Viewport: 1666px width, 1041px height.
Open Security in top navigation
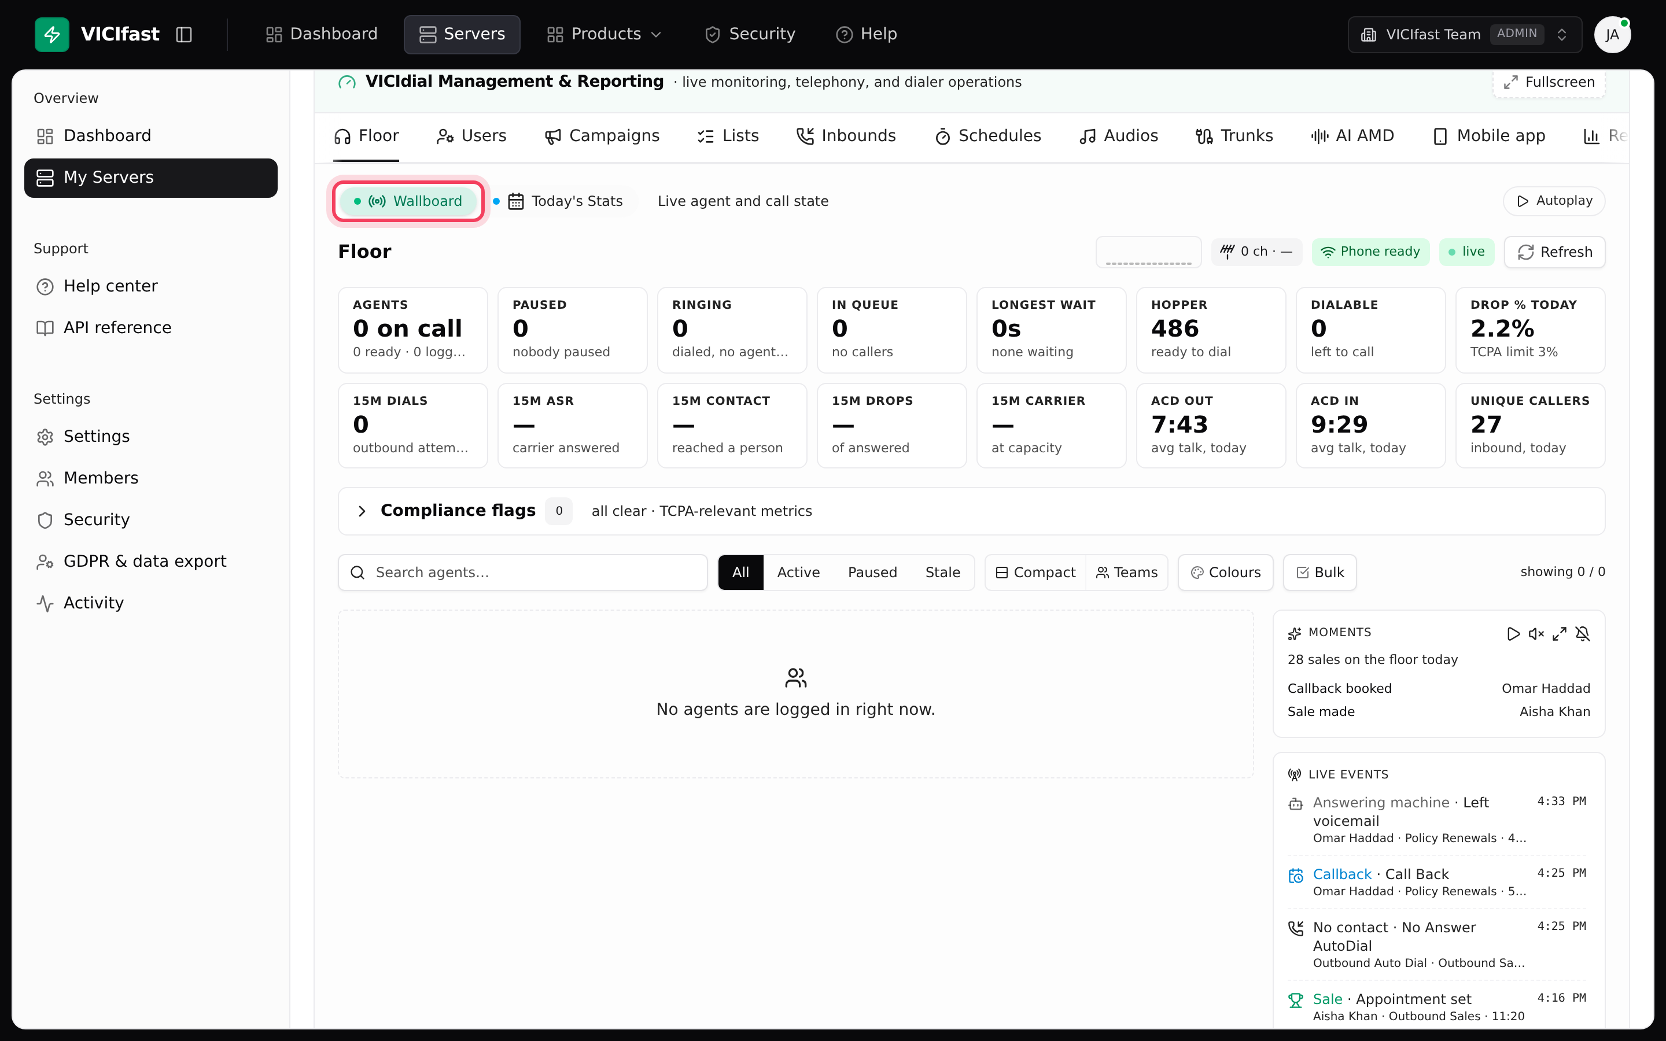click(749, 35)
